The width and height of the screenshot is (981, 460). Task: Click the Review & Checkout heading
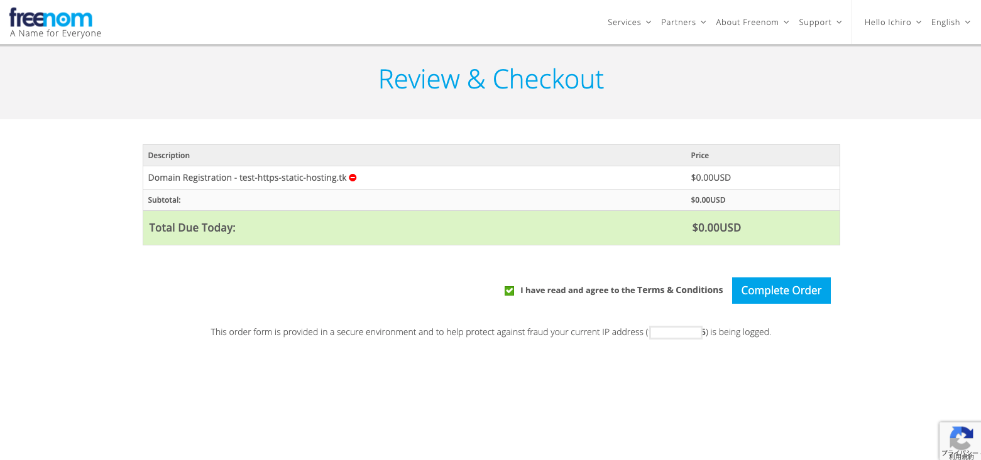point(491,79)
